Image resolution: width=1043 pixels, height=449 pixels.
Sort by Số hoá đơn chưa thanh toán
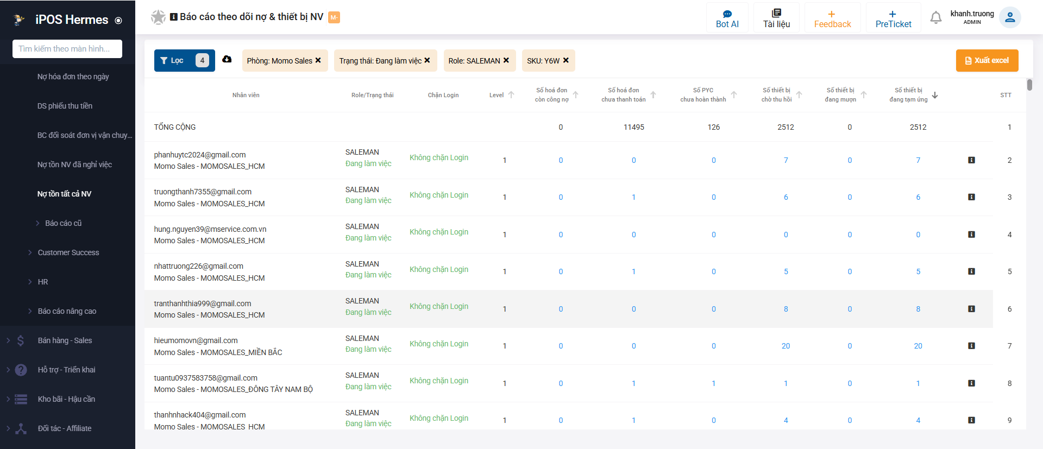(x=654, y=95)
